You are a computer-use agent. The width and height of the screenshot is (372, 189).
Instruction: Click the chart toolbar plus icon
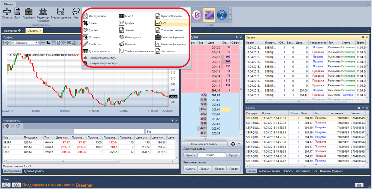[x=7, y=43]
